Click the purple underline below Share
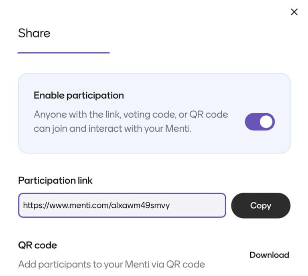The height and width of the screenshot is (276, 308). [x=63, y=53]
